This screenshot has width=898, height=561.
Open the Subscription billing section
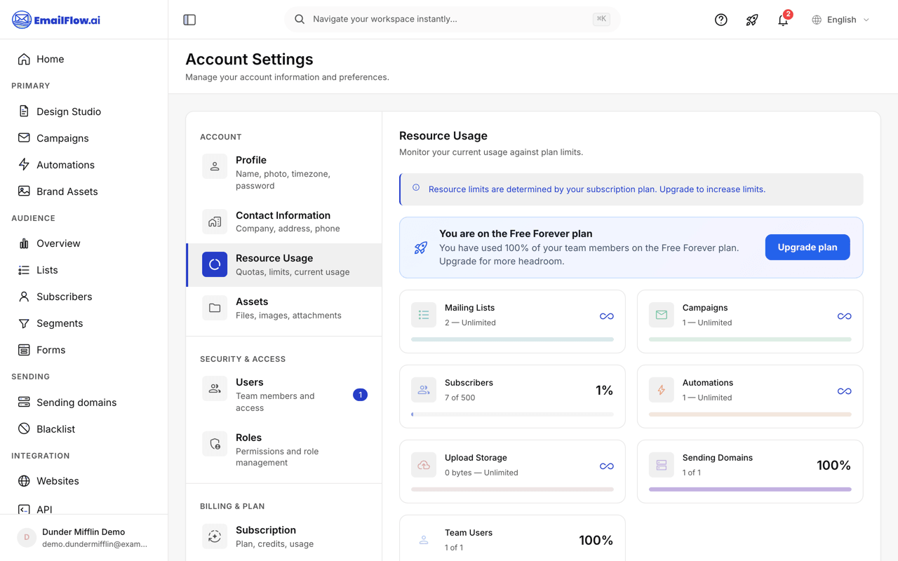coord(284,536)
